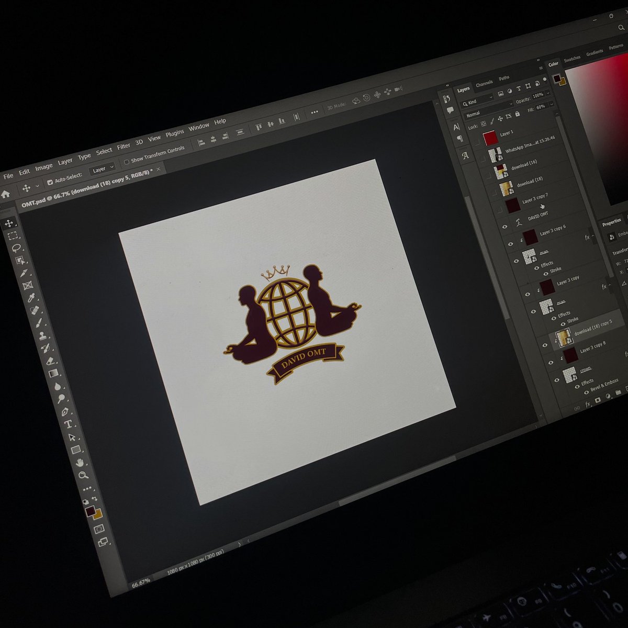The image size is (628, 628).
Task: Open the Opacity 100% dropdown arrow
Action: pyautogui.click(x=547, y=93)
